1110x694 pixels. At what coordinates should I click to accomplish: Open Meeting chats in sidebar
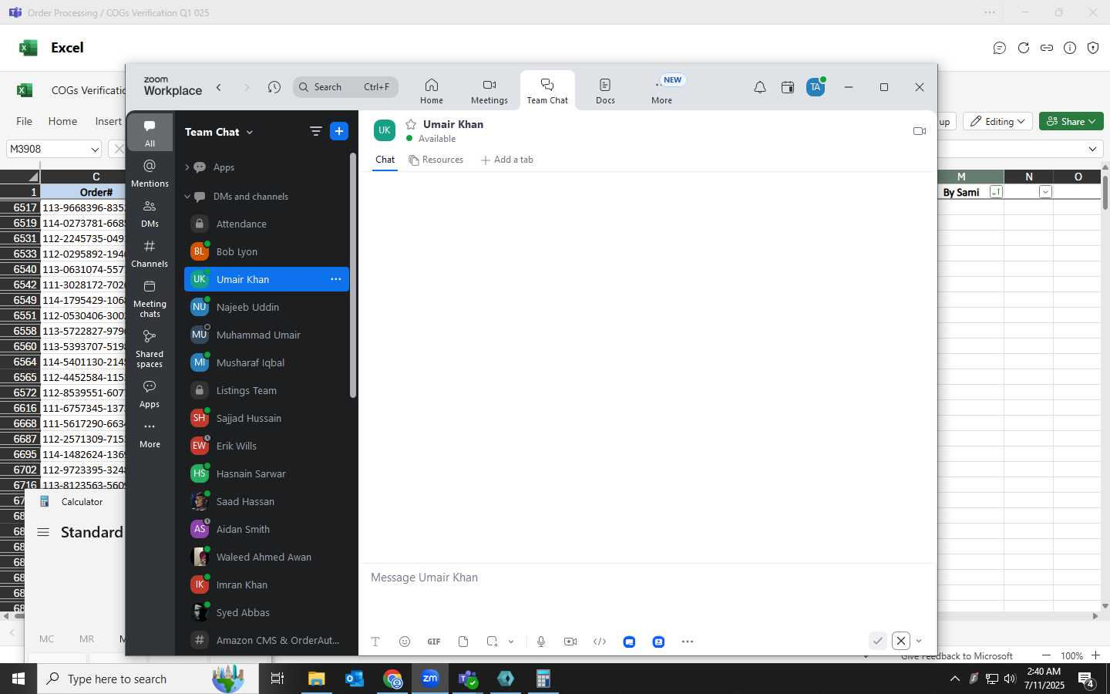150,298
